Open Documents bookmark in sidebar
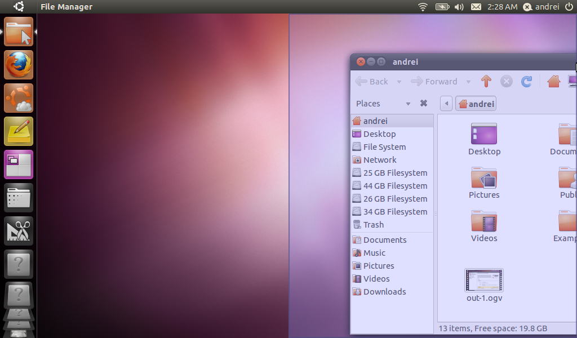This screenshot has height=338, width=577. 392,240
